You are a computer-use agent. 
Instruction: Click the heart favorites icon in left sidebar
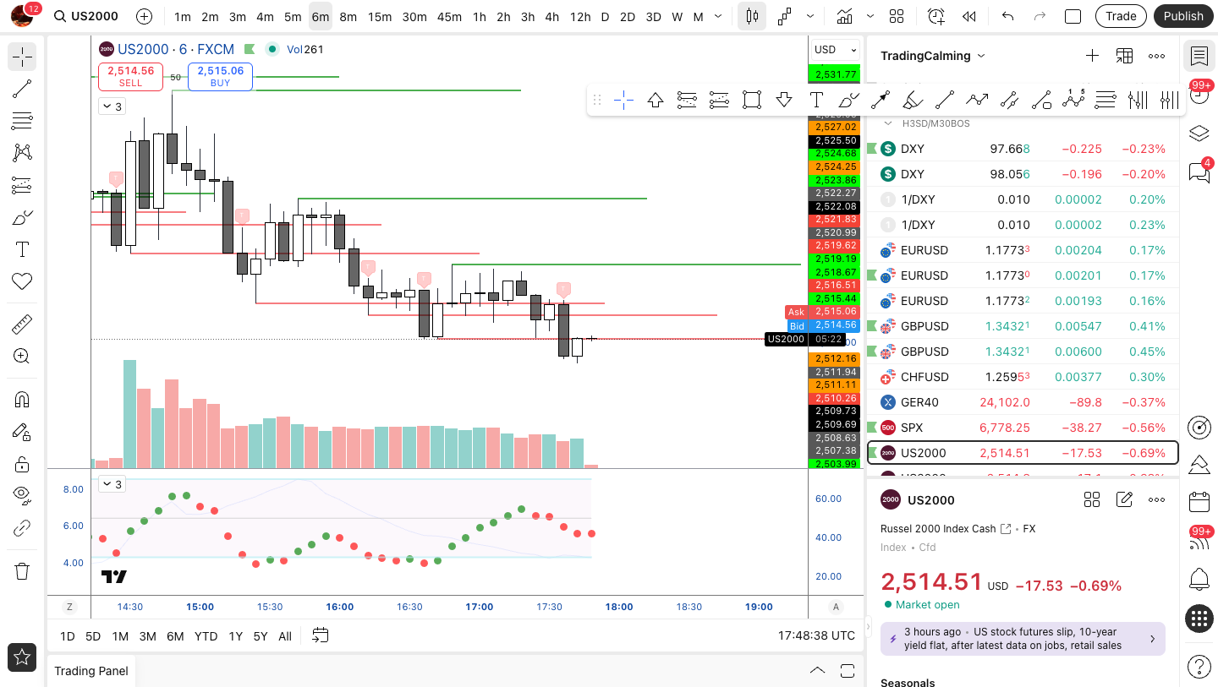pyautogui.click(x=22, y=281)
